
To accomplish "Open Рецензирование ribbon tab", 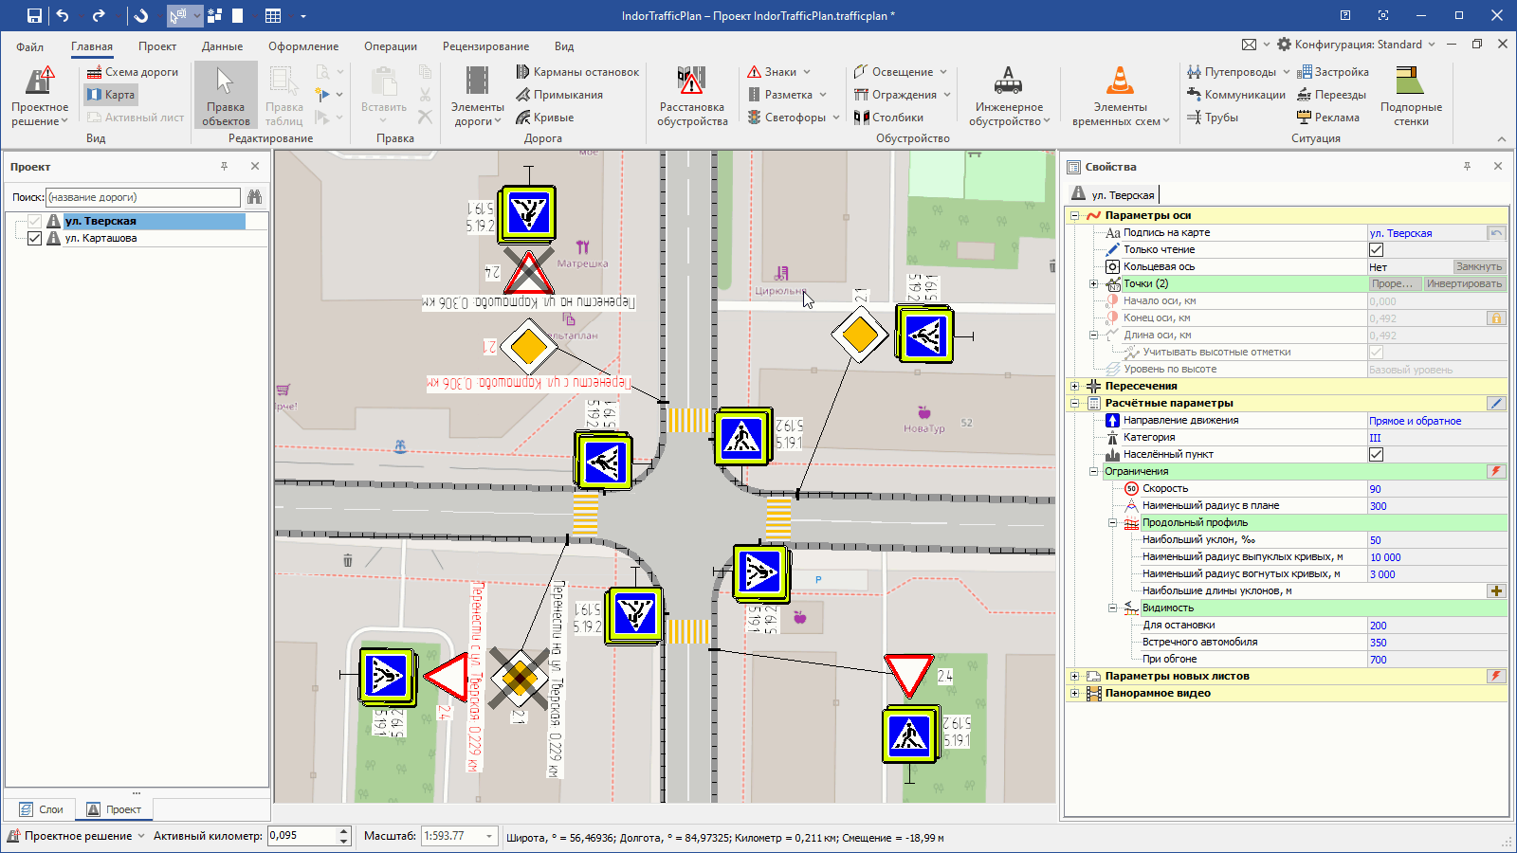I will pyautogui.click(x=485, y=46).
